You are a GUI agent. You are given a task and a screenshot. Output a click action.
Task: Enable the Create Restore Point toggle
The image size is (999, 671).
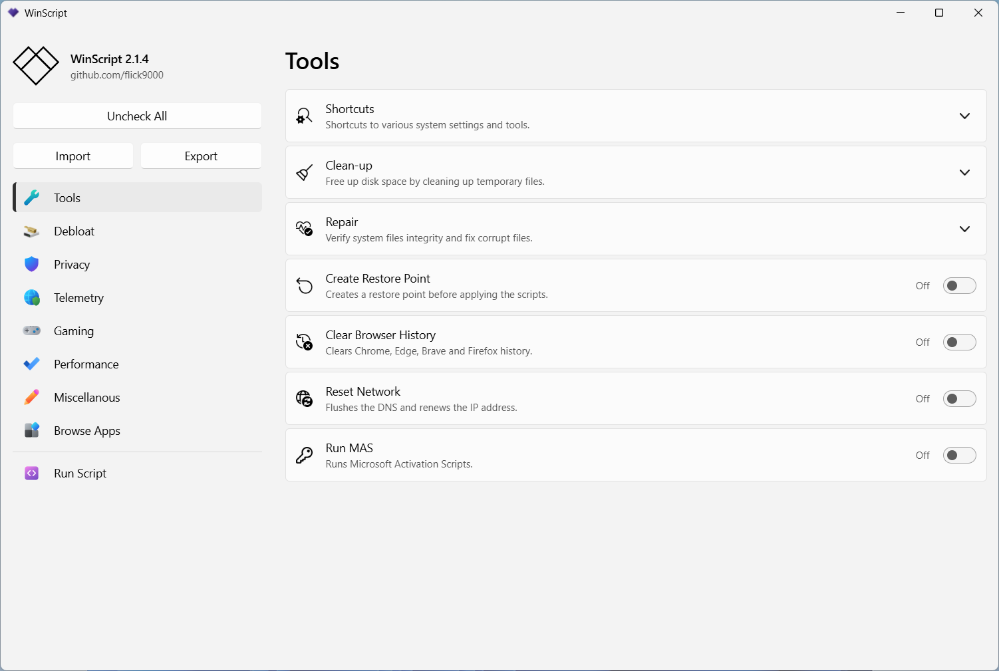tap(959, 286)
